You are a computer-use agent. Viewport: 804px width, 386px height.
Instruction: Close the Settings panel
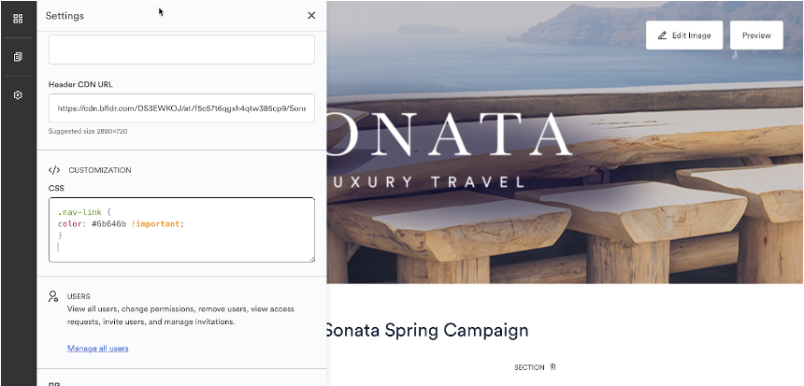311,16
